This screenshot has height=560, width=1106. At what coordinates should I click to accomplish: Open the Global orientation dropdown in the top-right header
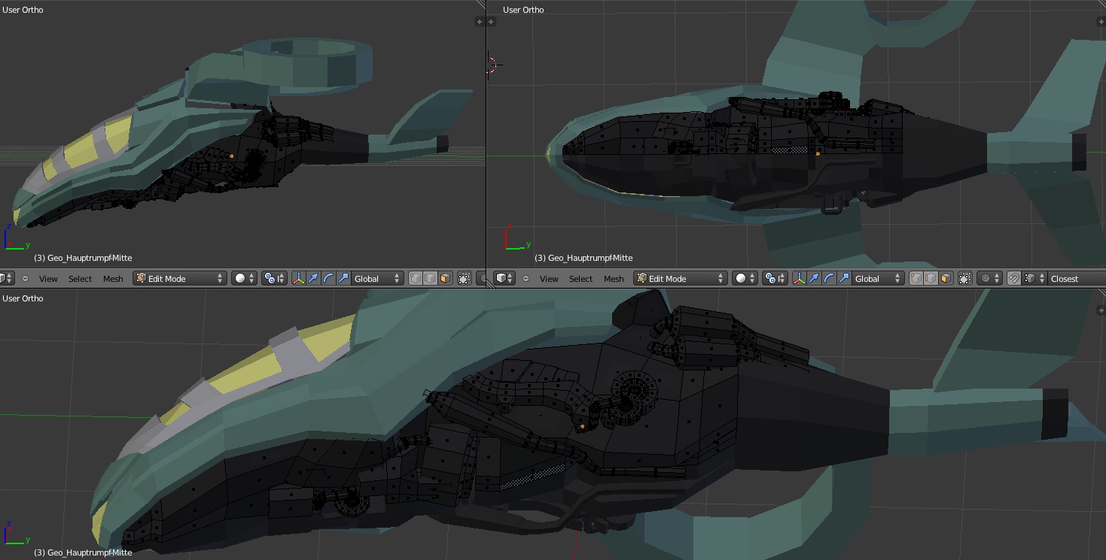[x=879, y=279]
